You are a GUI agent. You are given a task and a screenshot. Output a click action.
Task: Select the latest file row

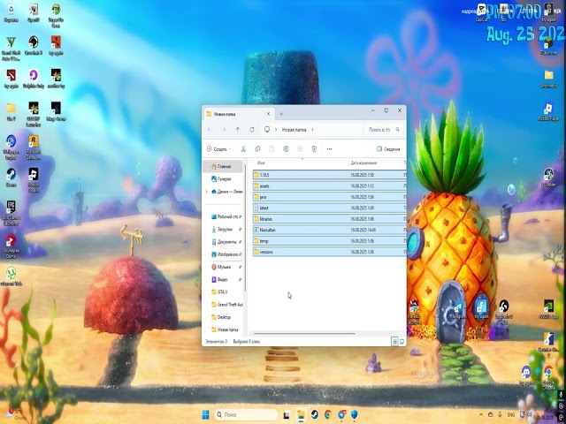click(x=329, y=208)
